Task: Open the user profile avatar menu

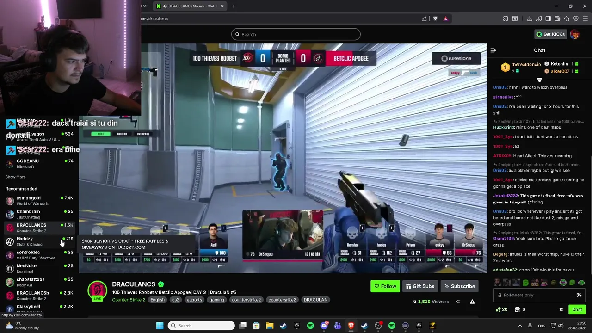Action: (x=575, y=34)
